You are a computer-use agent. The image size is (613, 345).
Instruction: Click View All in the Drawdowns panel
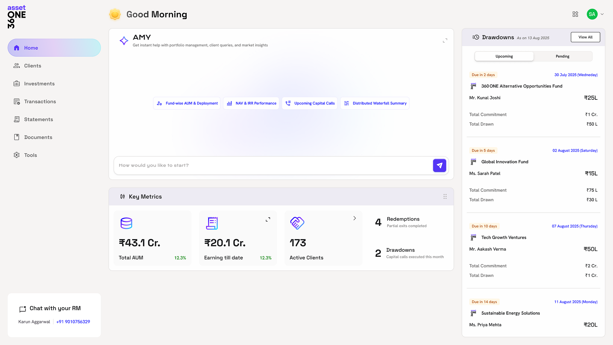click(585, 37)
